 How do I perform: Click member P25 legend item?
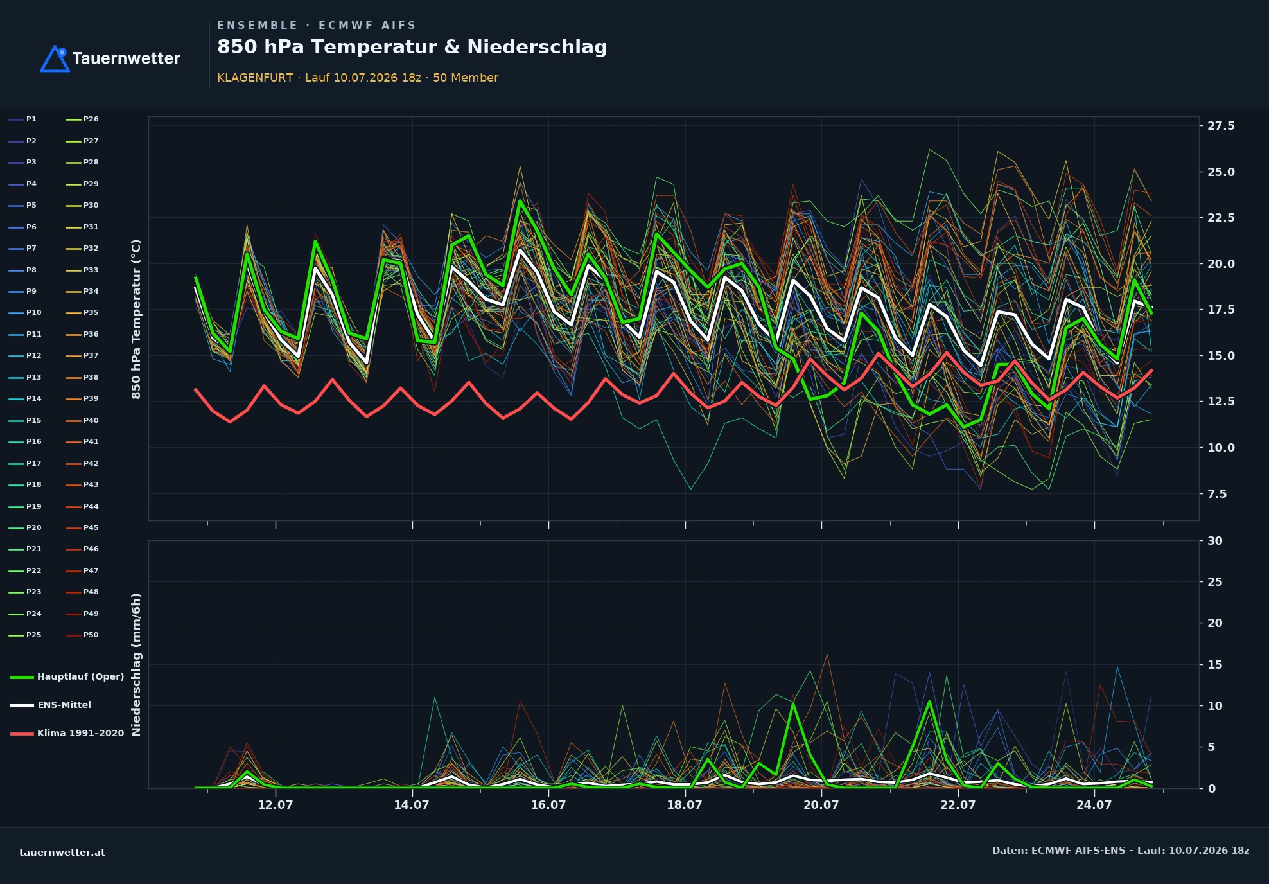(x=25, y=635)
